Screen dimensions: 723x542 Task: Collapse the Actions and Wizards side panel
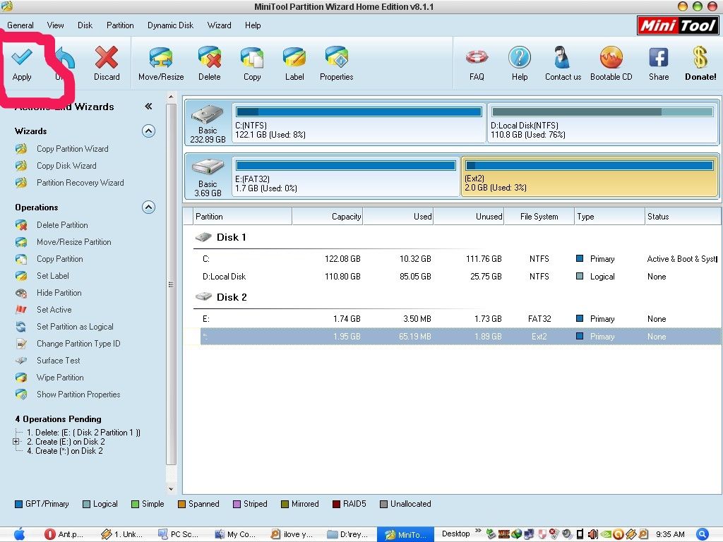tap(148, 107)
